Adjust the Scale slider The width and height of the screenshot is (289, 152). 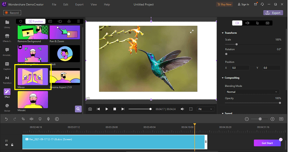tap(253, 44)
